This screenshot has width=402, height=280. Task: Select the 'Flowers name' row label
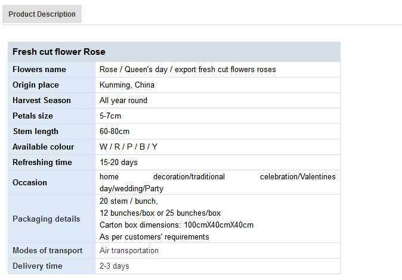pos(39,70)
